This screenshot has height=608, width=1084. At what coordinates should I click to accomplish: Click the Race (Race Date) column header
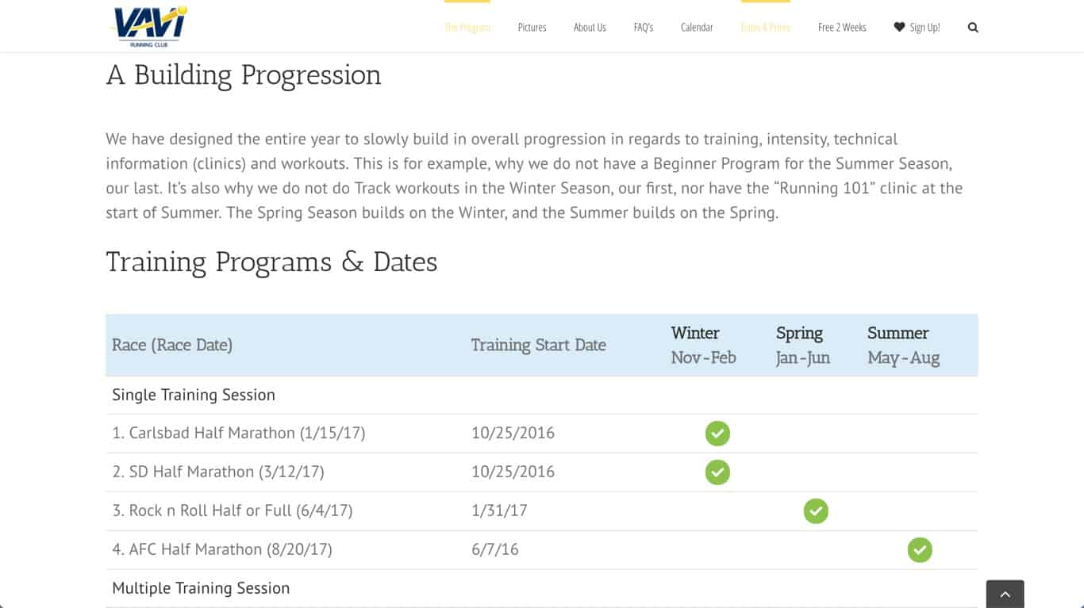tap(172, 345)
